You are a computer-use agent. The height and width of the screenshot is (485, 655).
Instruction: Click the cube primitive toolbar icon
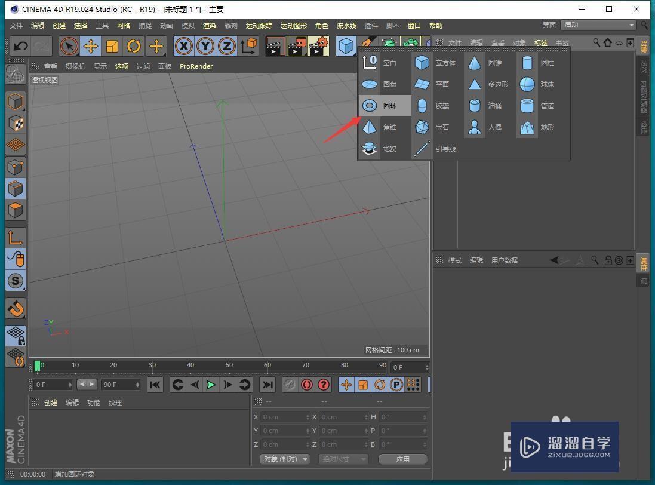point(346,46)
